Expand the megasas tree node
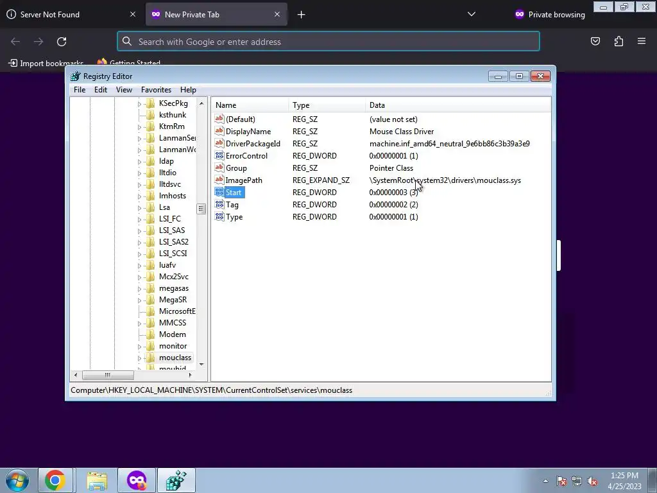Screen dimensions: 657x493 tap(139, 288)
